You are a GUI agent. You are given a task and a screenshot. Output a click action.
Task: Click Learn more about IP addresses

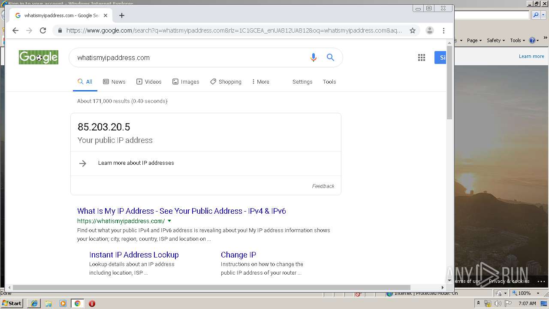[136, 163]
